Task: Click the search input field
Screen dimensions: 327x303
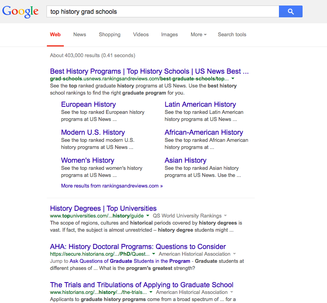Action: click(162, 11)
